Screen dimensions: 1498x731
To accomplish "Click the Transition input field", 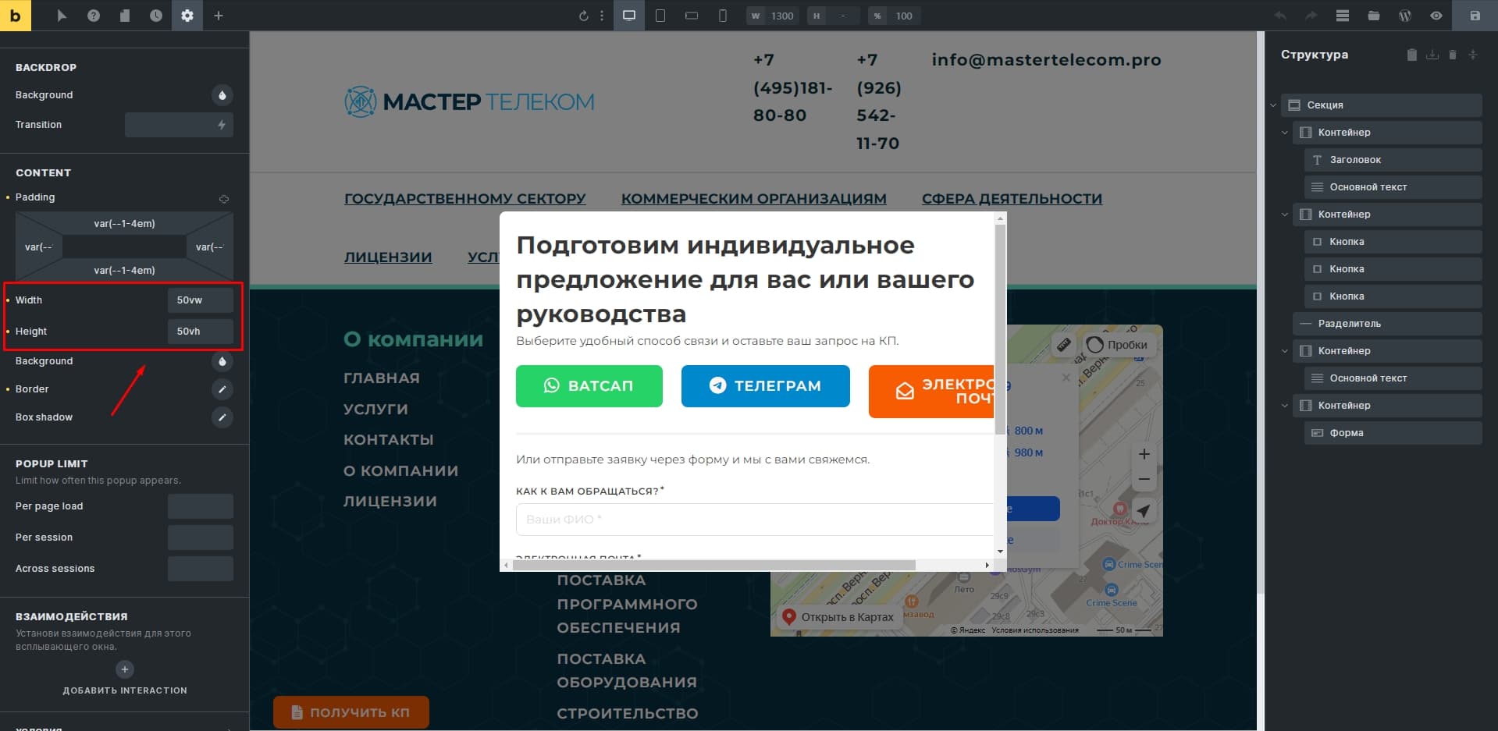I will pos(179,125).
